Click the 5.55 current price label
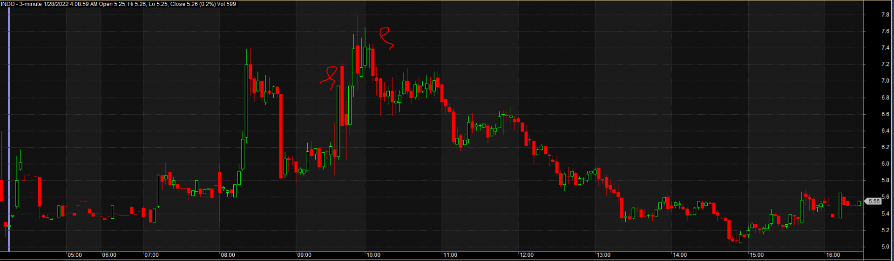The width and height of the screenshot is (894, 261). pyautogui.click(x=873, y=202)
